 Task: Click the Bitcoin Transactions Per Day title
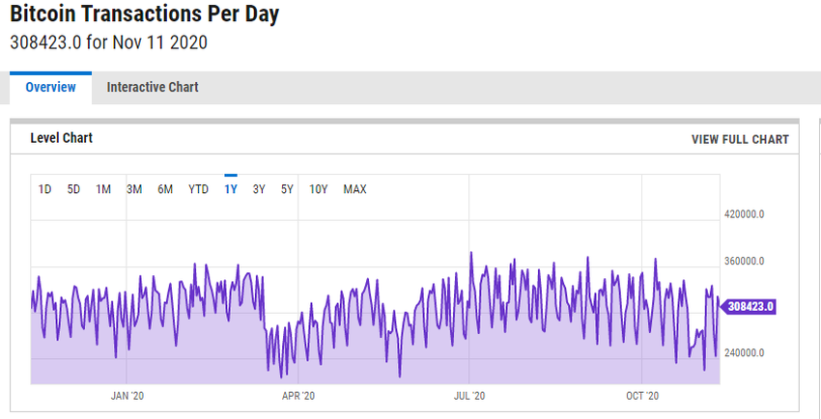point(145,14)
